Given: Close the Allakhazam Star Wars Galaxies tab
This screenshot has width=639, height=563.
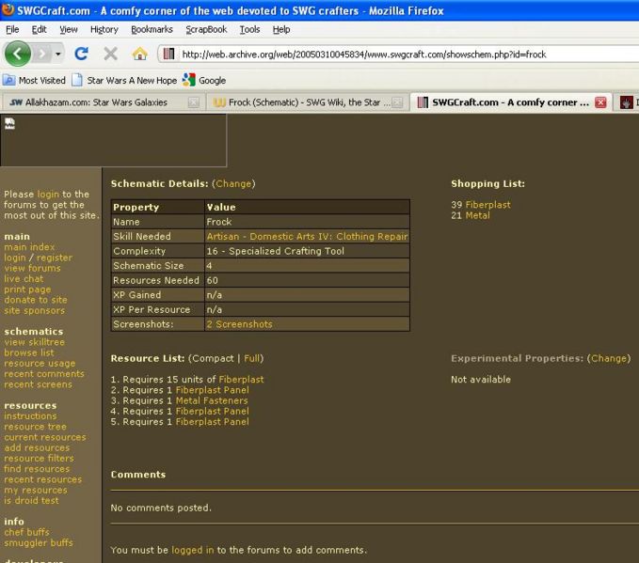Looking at the screenshot, I should (x=193, y=102).
